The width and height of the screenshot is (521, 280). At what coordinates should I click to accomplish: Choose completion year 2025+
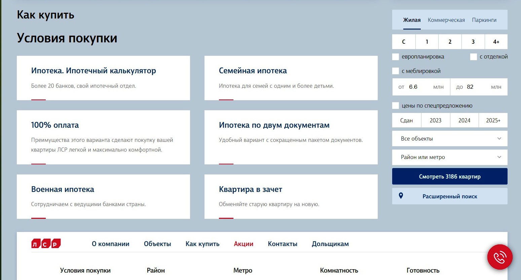click(x=493, y=120)
